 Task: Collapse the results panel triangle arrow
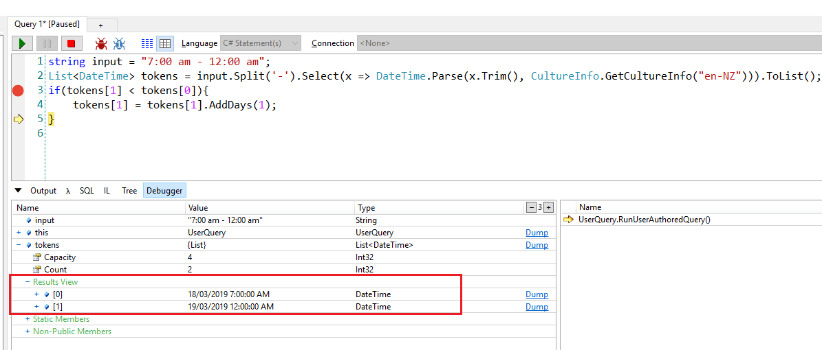(x=19, y=191)
